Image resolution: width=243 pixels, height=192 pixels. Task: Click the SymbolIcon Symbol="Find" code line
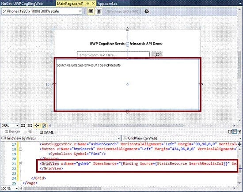[x=77, y=154]
